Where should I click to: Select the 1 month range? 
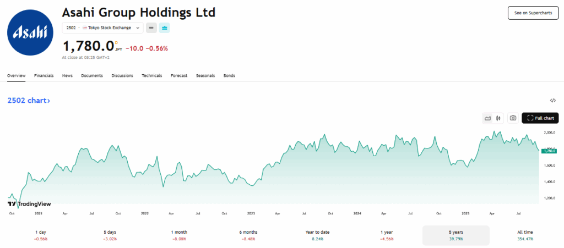[179, 235]
